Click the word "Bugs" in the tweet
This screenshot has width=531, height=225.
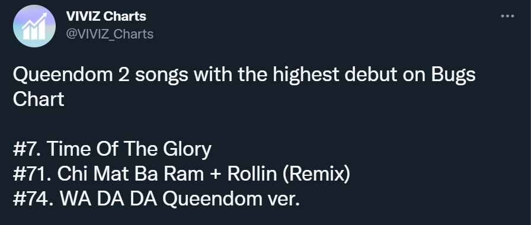click(453, 75)
